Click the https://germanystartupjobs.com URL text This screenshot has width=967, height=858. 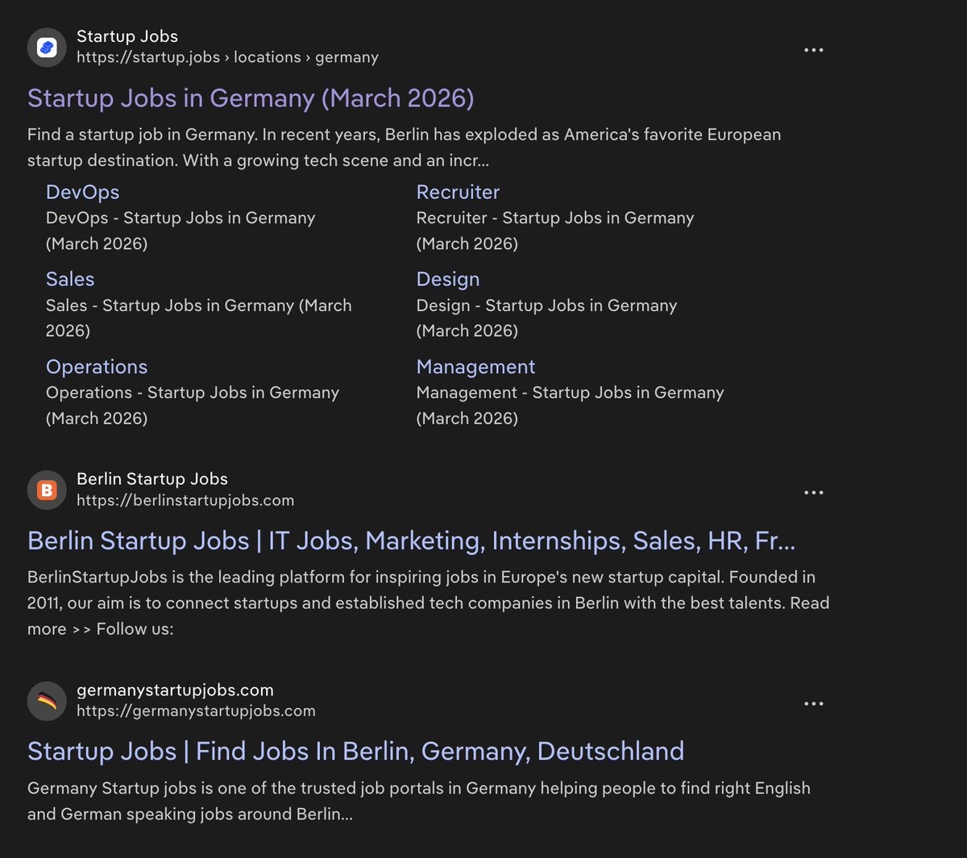[x=196, y=711]
